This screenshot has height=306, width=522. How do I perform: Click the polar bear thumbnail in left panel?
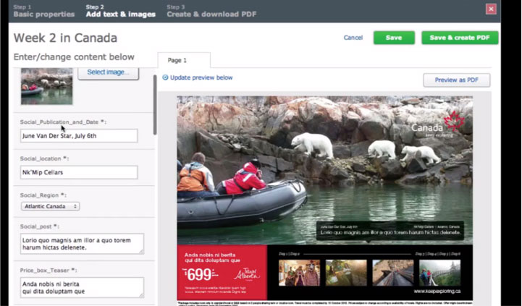[x=46, y=86]
